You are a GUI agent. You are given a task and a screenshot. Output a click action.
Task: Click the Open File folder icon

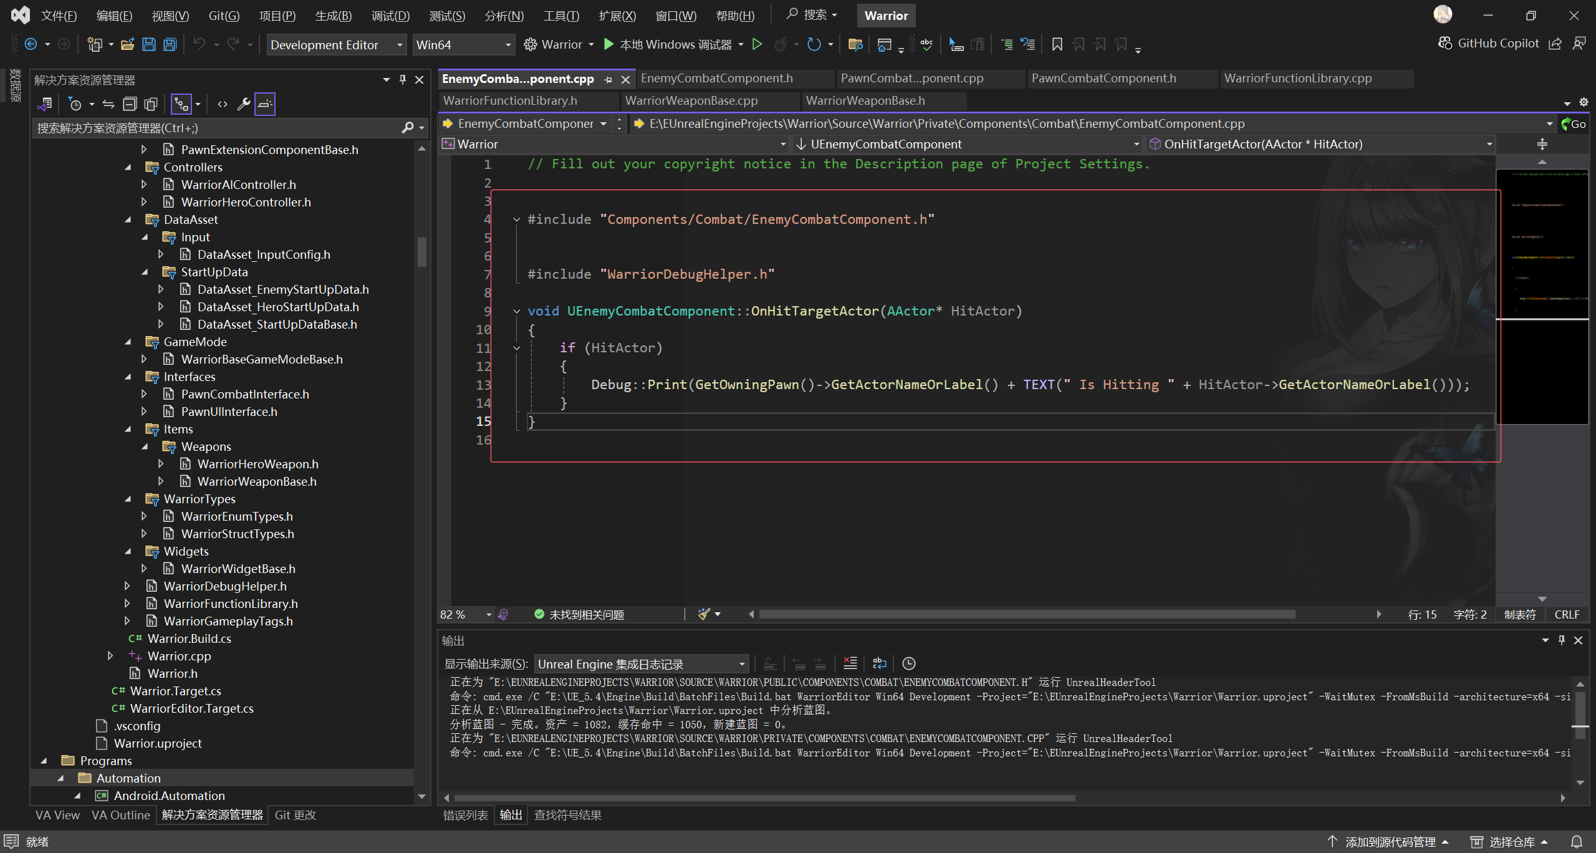128,44
